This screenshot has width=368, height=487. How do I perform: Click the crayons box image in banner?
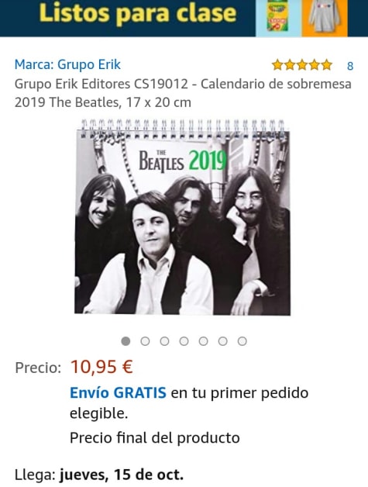(x=278, y=17)
